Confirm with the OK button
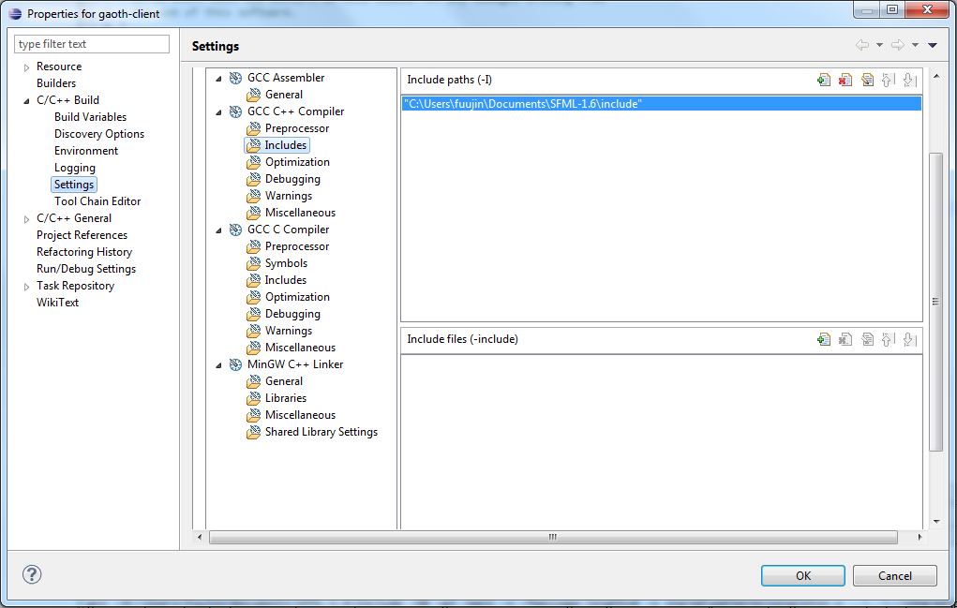Screen dimensions: 957x608 803,575
